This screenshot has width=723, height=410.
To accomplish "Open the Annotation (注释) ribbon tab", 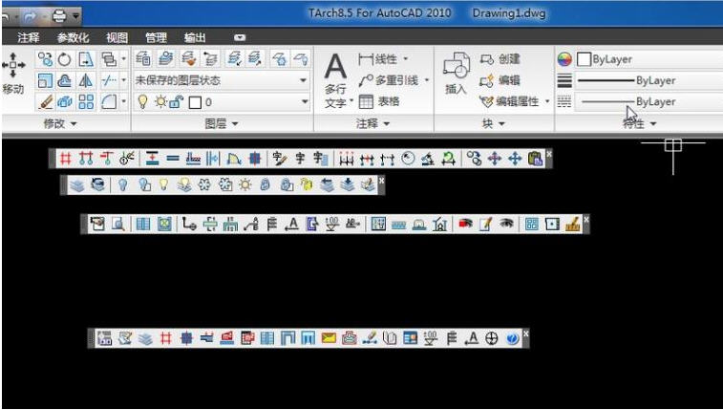I will coord(28,38).
